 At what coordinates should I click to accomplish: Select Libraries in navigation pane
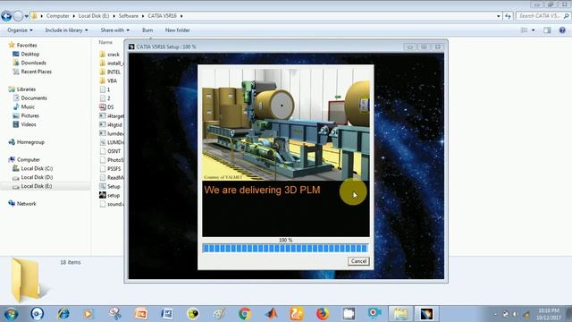click(26, 89)
